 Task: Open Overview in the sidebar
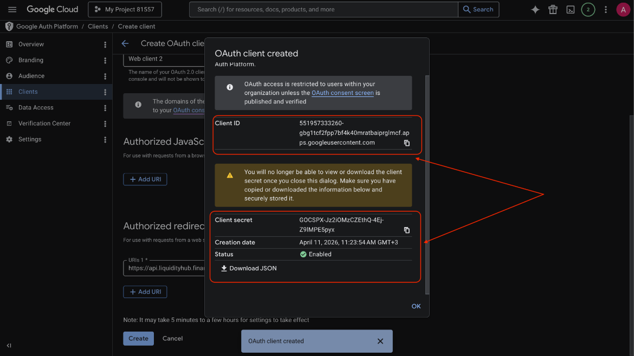coord(31,44)
